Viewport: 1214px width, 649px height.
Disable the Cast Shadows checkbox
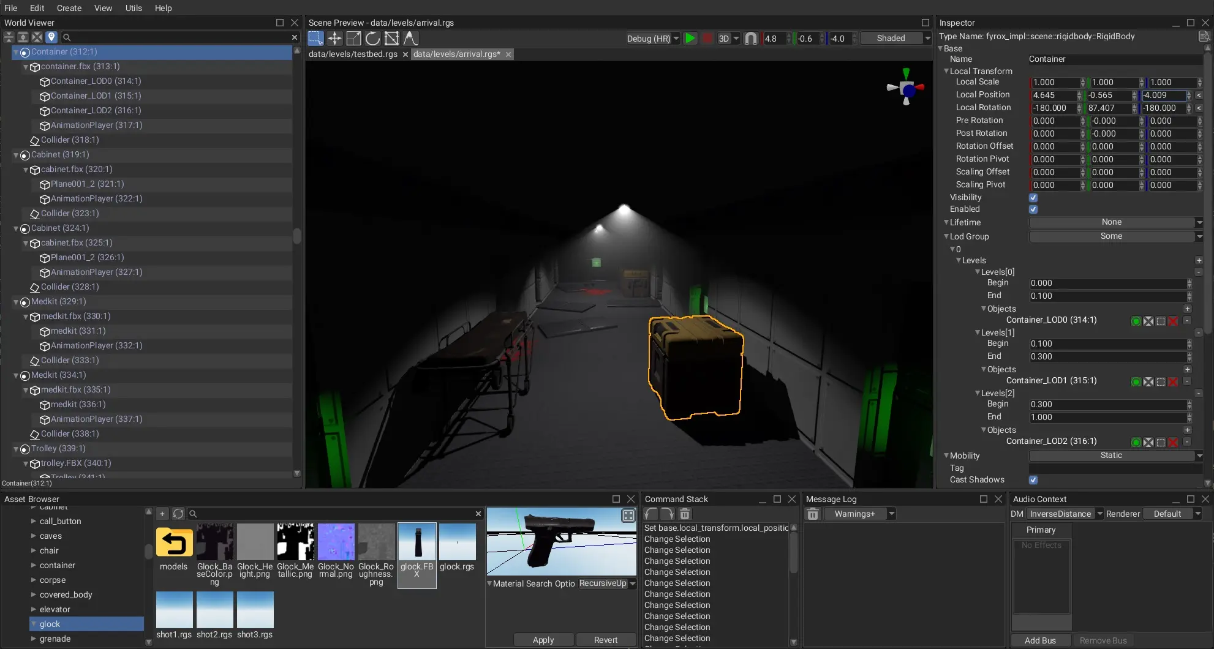1033,480
